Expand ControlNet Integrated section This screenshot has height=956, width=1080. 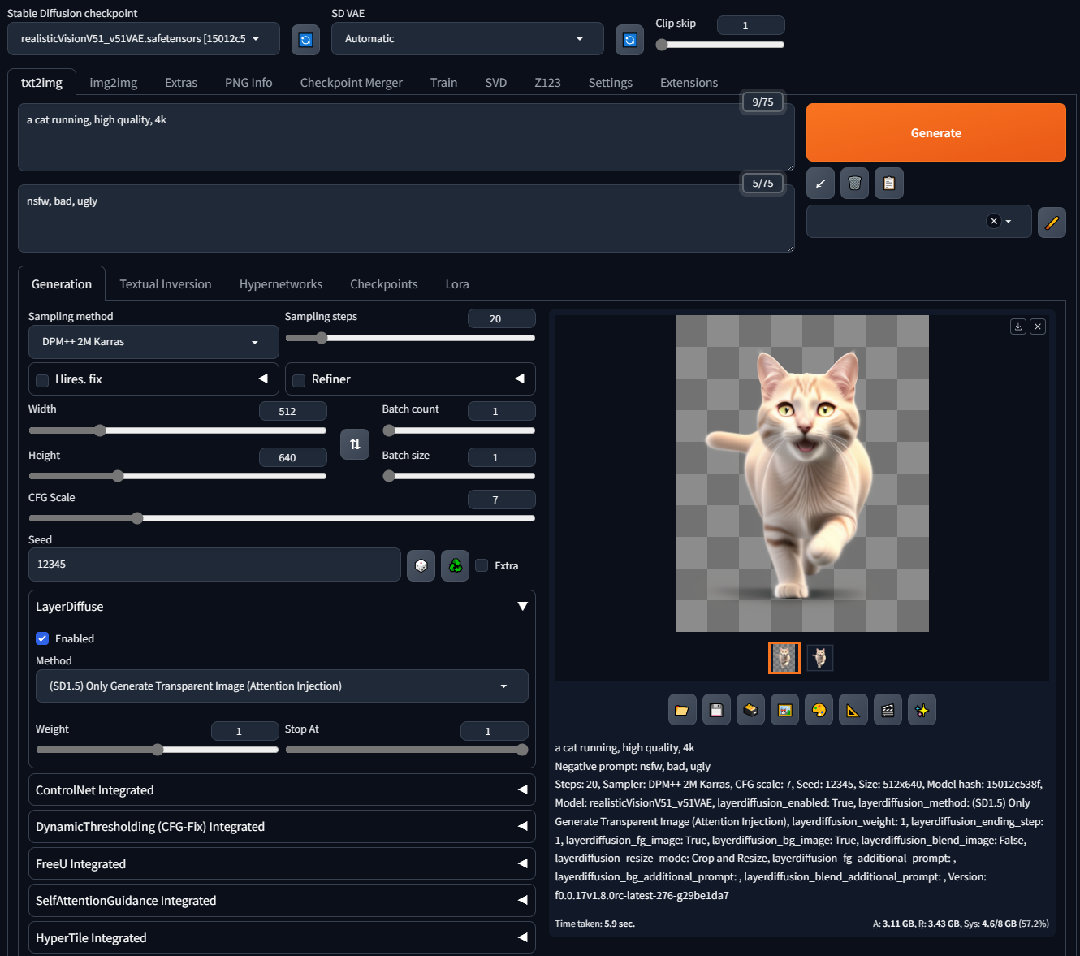pyautogui.click(x=282, y=789)
